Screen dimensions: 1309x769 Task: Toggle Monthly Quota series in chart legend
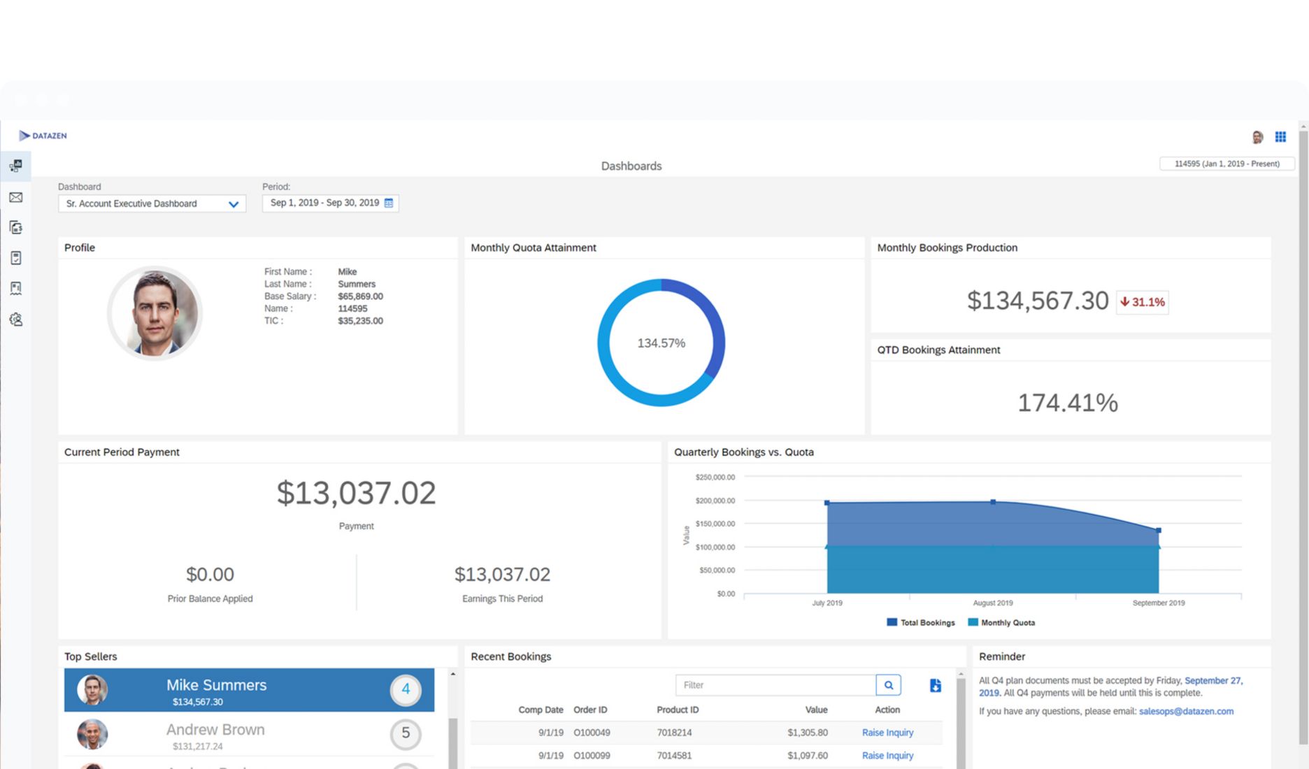(1001, 622)
